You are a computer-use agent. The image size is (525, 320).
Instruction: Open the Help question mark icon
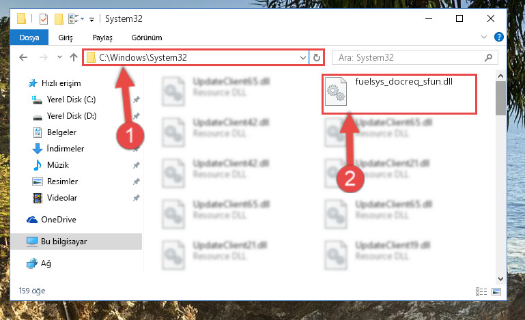click(498, 37)
